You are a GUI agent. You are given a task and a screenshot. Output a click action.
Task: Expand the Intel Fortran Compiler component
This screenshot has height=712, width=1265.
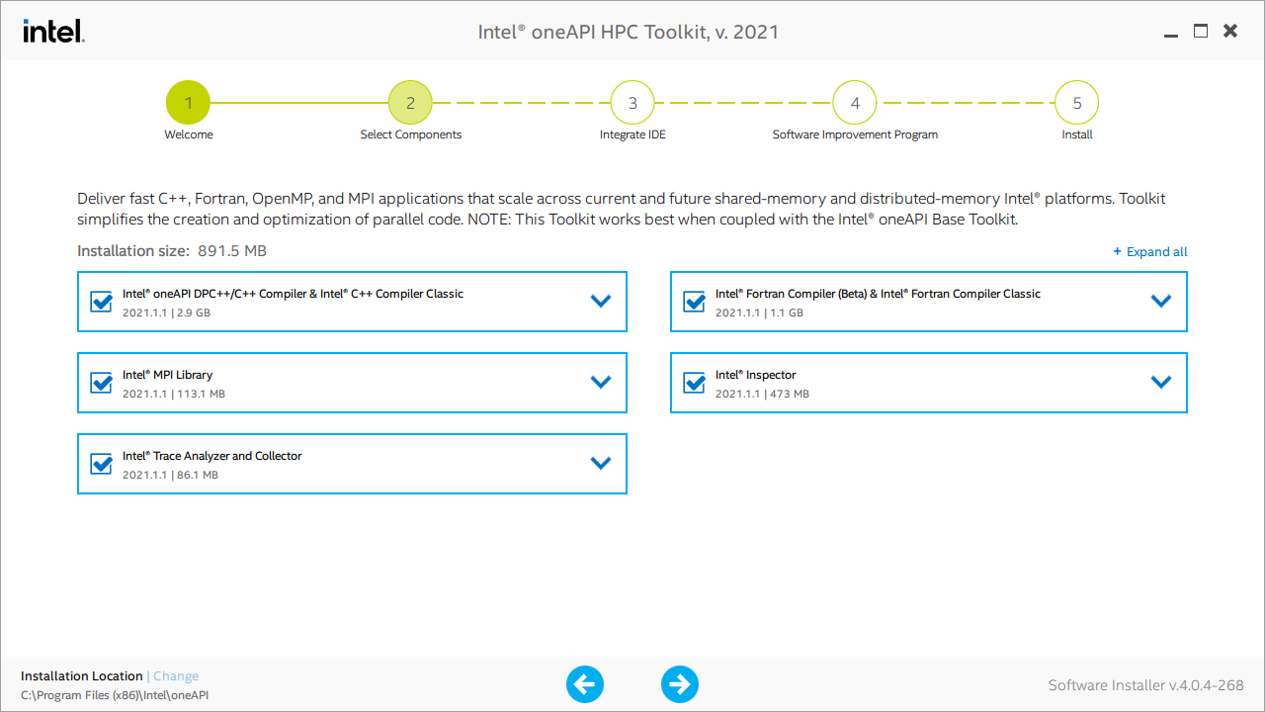(1161, 302)
